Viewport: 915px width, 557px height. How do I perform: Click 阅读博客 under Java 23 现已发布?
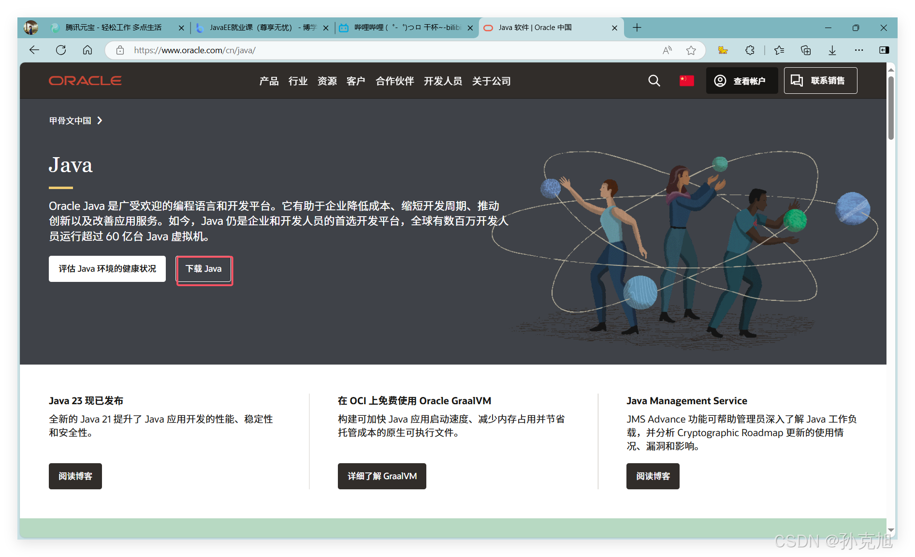75,476
